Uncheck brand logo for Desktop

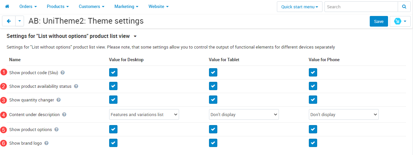[x=113, y=143]
